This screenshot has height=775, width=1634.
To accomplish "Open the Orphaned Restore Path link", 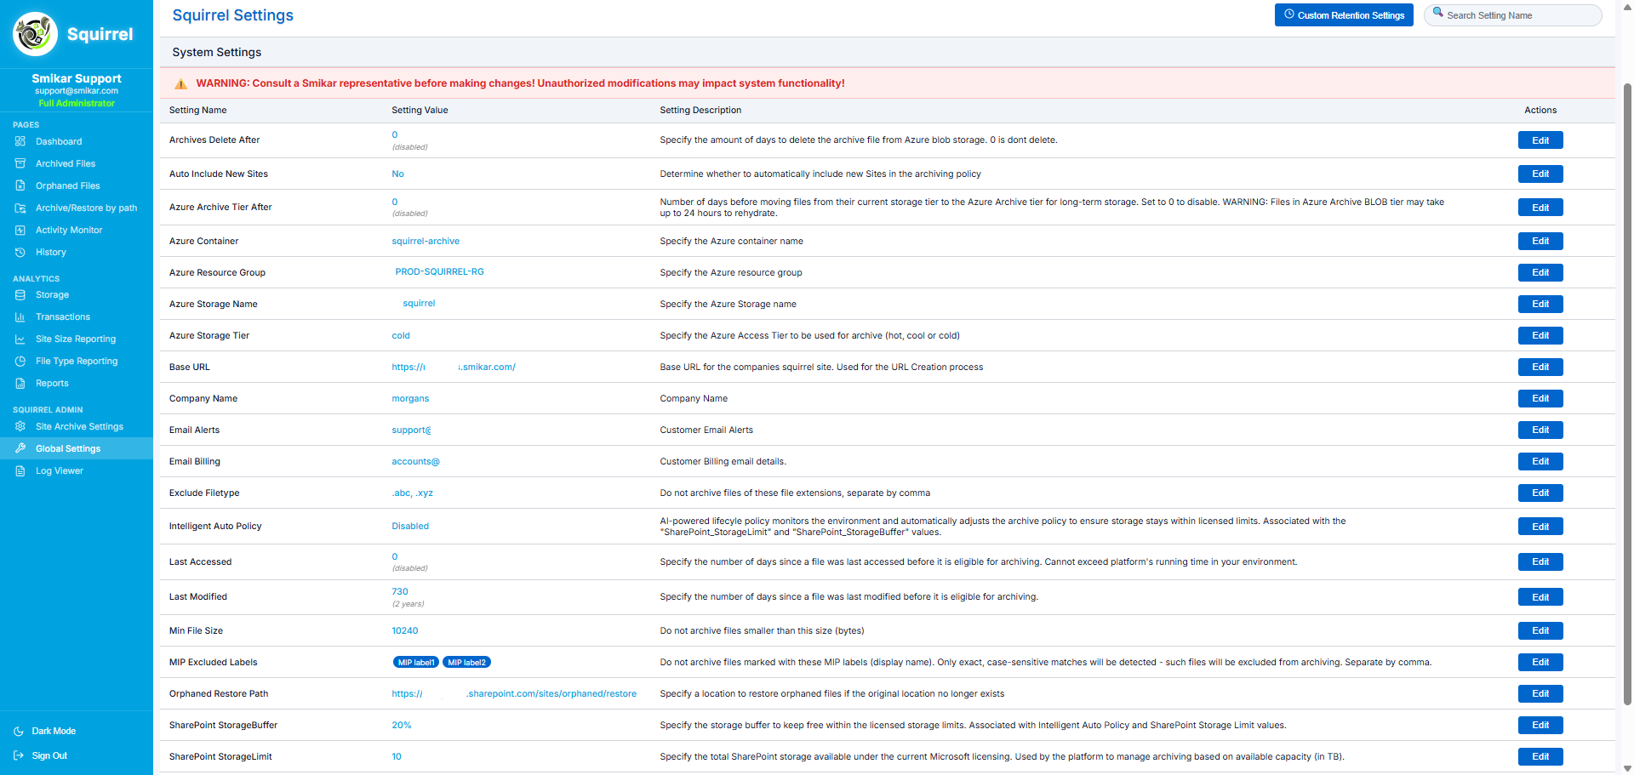I will click(x=513, y=693).
